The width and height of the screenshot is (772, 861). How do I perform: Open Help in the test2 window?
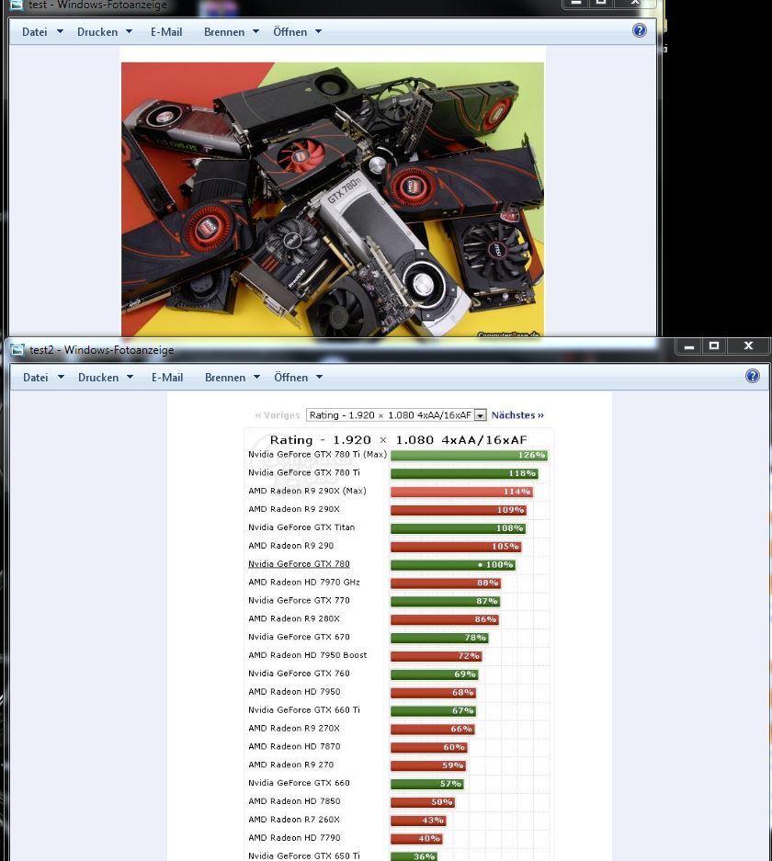(752, 376)
